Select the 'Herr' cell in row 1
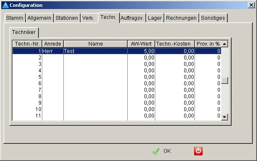Screen dimensions: 257x161 point(53,51)
